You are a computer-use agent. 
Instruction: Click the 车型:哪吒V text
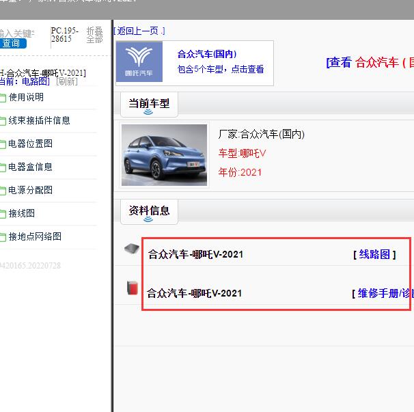(242, 153)
